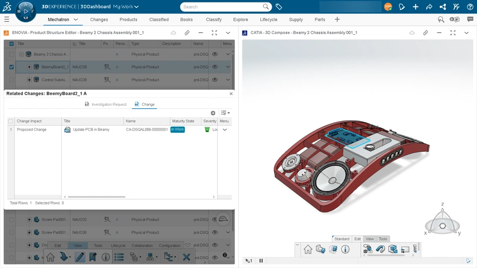Image resolution: width=477 pixels, height=268 pixels.
Task: Open the 3DEXPERIENCE compass
Action: [x=25, y=11]
